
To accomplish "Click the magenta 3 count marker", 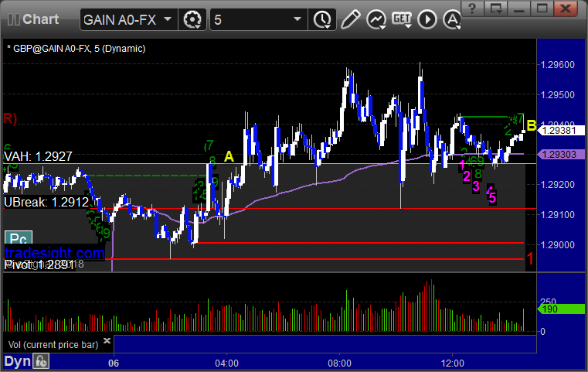I will coord(476,186).
